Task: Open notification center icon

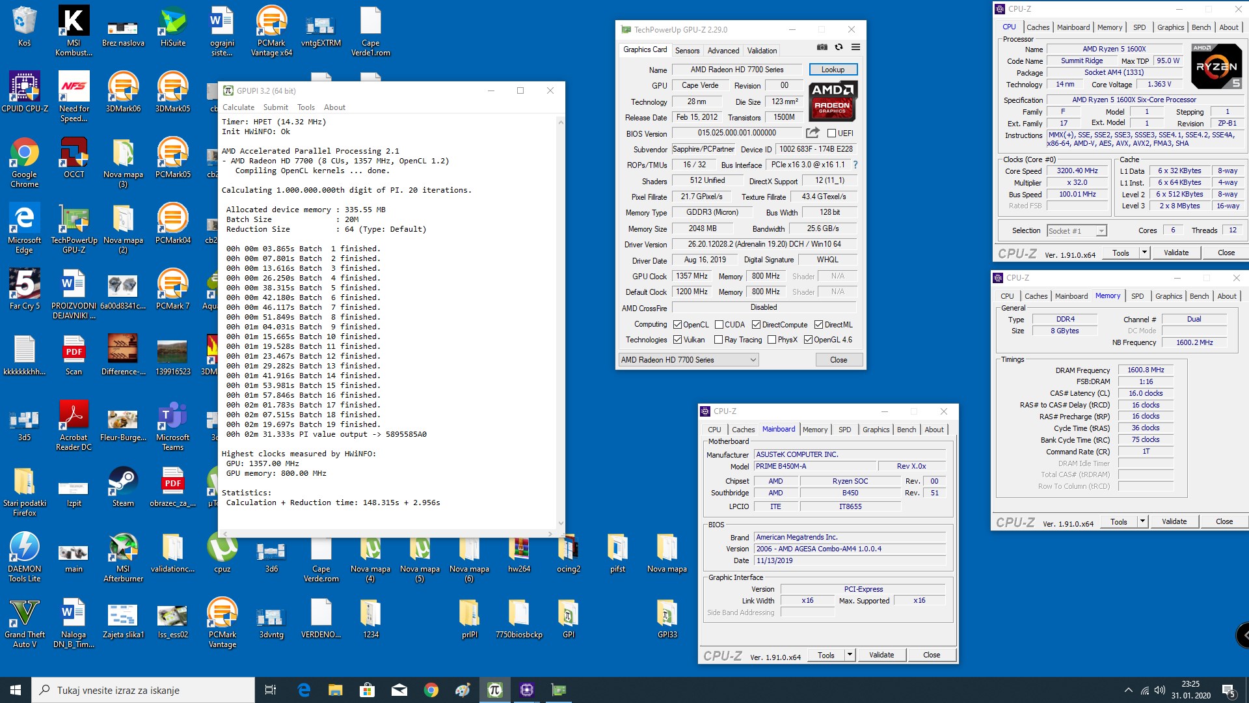Action: [x=1229, y=690]
